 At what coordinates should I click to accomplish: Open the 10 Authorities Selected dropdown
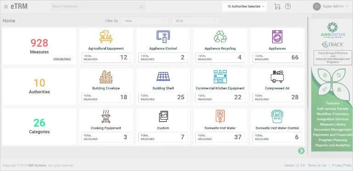(x=244, y=6)
